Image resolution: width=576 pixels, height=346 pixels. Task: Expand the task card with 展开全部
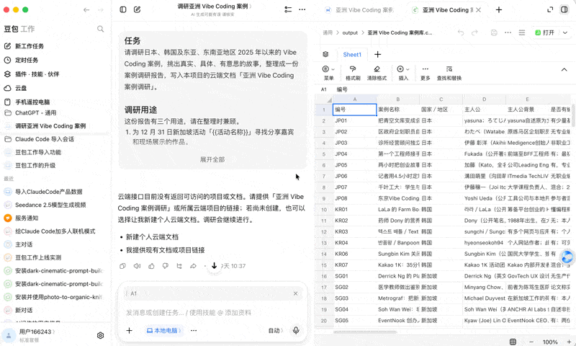(212, 159)
